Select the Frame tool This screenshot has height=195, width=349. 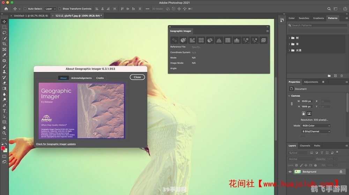click(4, 49)
